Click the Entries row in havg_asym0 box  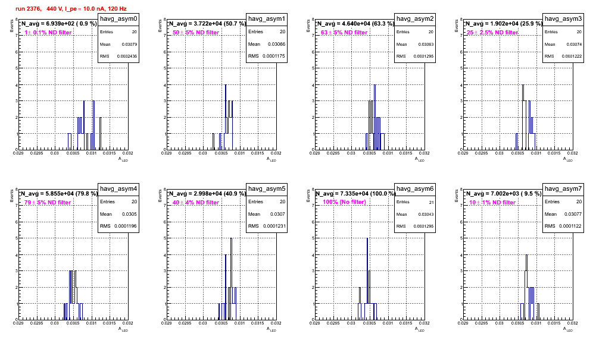coord(118,32)
